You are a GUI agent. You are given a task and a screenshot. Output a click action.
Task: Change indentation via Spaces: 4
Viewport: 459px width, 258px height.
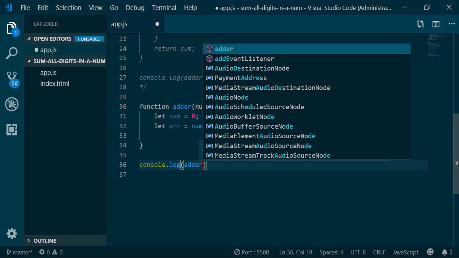coord(331,252)
